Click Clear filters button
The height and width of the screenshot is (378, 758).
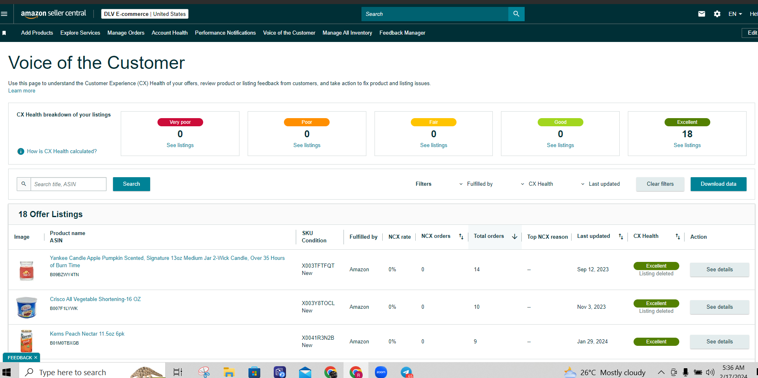pos(660,184)
